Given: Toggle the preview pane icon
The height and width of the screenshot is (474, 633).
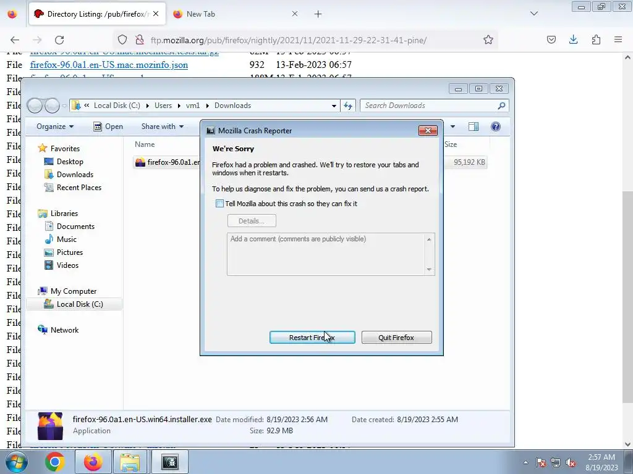Looking at the screenshot, I should (473, 127).
